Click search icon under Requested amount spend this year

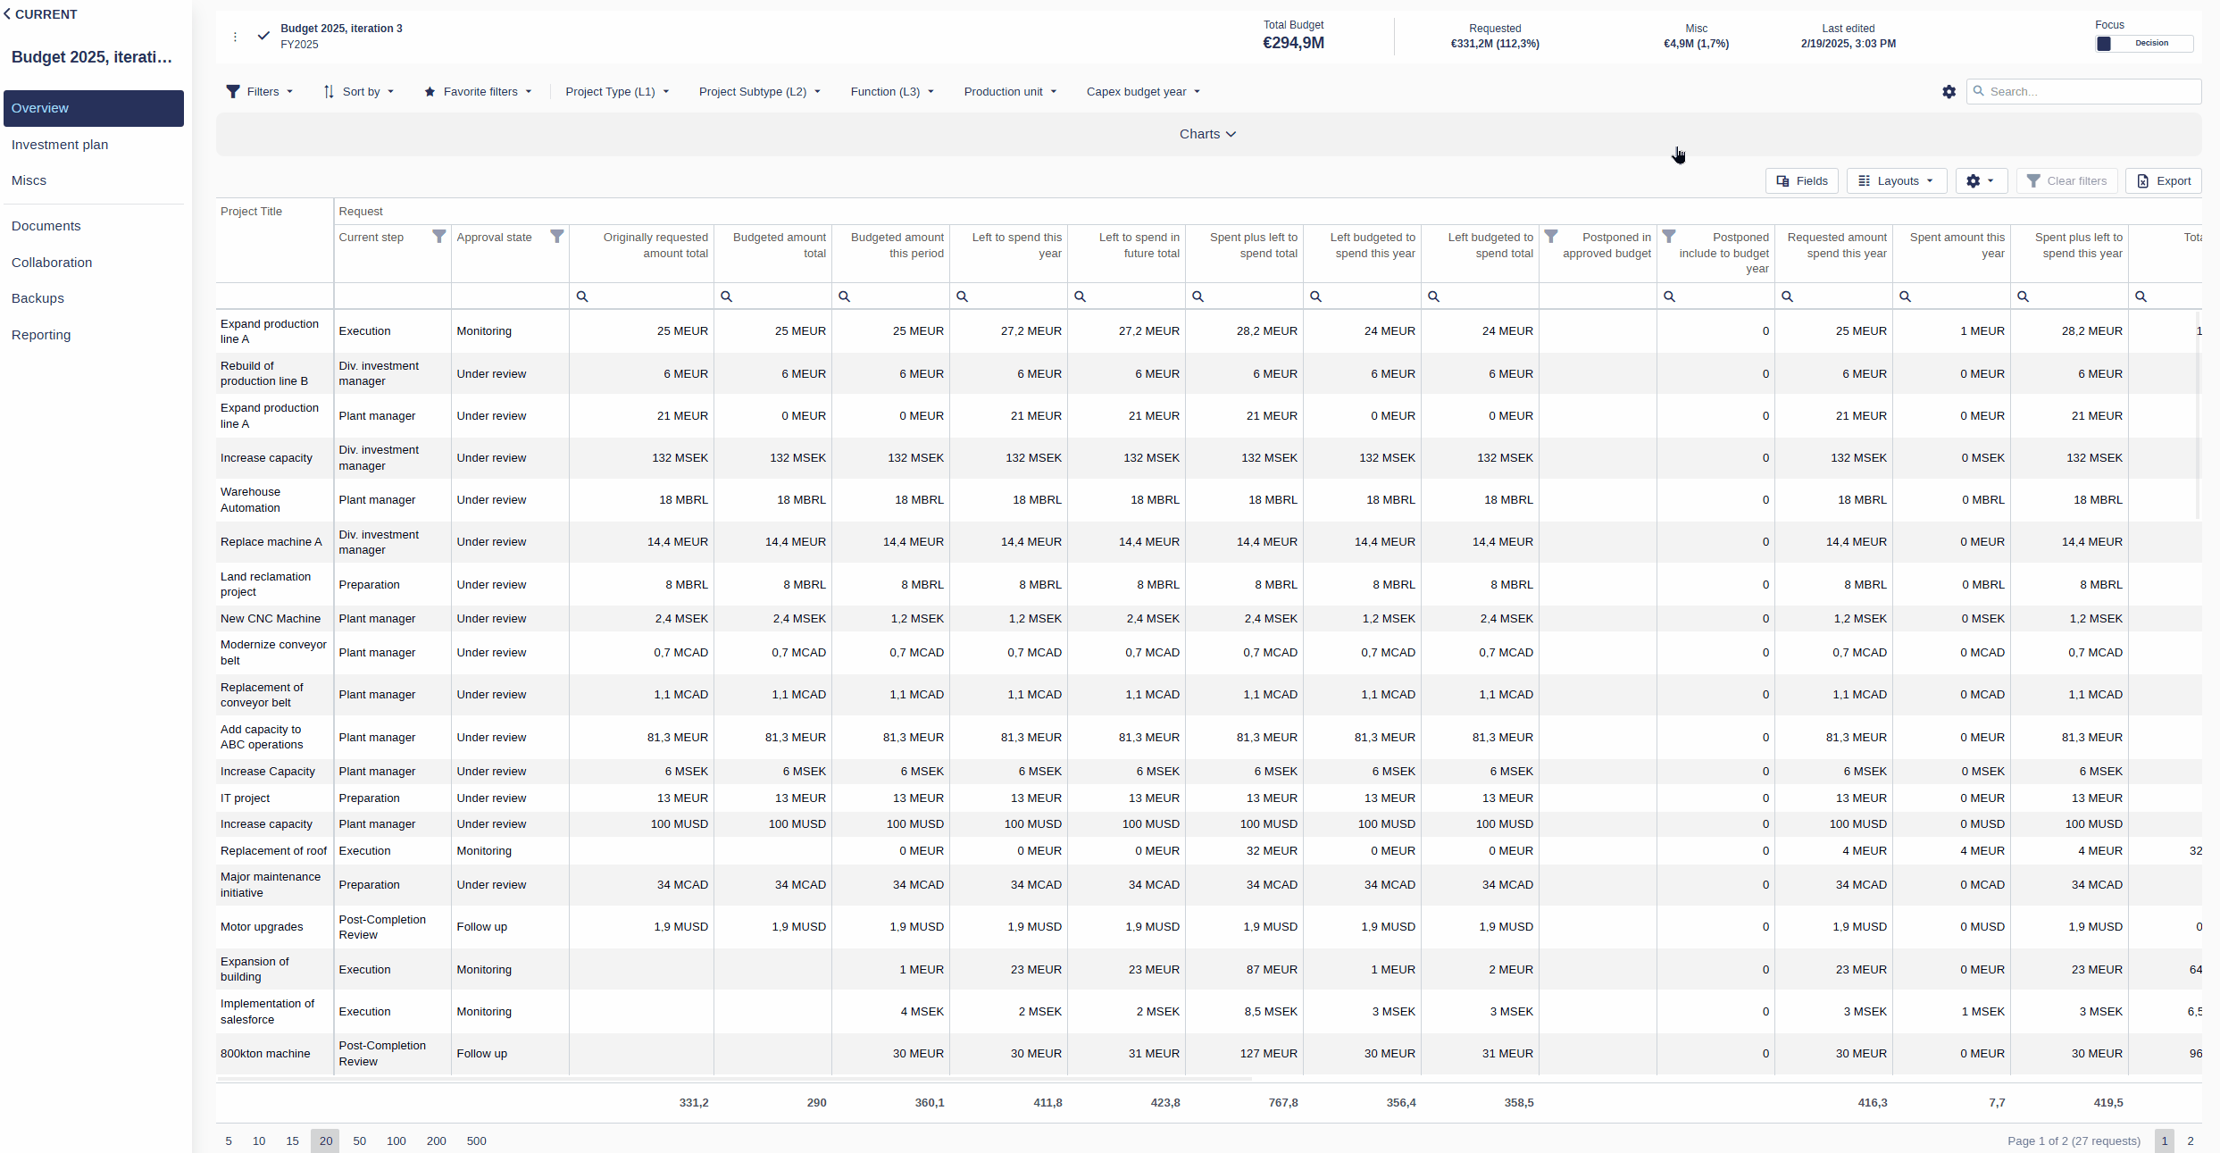pyautogui.click(x=1788, y=297)
